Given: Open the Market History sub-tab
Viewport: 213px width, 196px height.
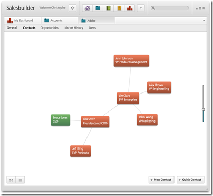Looking at the screenshot, I should 74,28.
